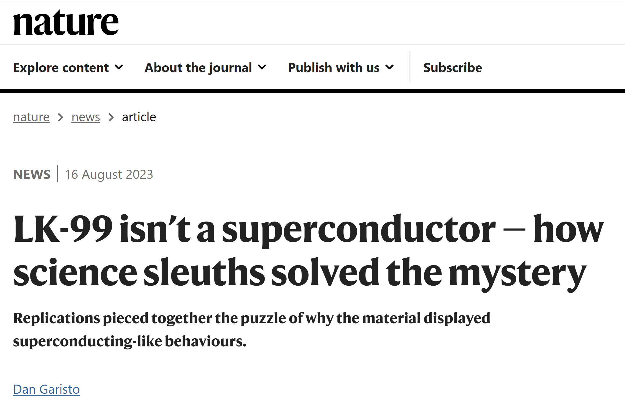The width and height of the screenshot is (625, 401).
Task: Click the 16 August 2023 date
Action: click(109, 175)
